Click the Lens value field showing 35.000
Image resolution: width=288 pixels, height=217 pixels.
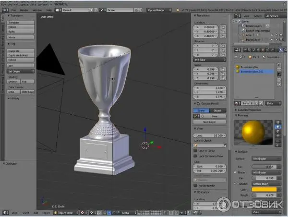pos(209,135)
